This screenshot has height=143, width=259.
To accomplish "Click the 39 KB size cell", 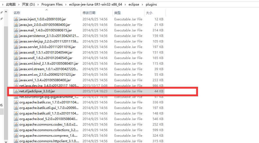I will [x=159, y=69].
